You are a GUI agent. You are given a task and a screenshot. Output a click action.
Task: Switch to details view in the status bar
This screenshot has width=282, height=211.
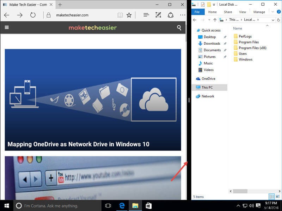[x=271, y=197]
